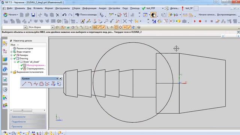Click the Redo arrow icon
This screenshot has width=240, height=135.
tap(70, 15)
